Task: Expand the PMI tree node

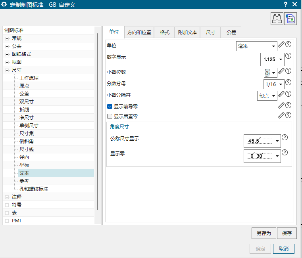Action: click(7, 221)
